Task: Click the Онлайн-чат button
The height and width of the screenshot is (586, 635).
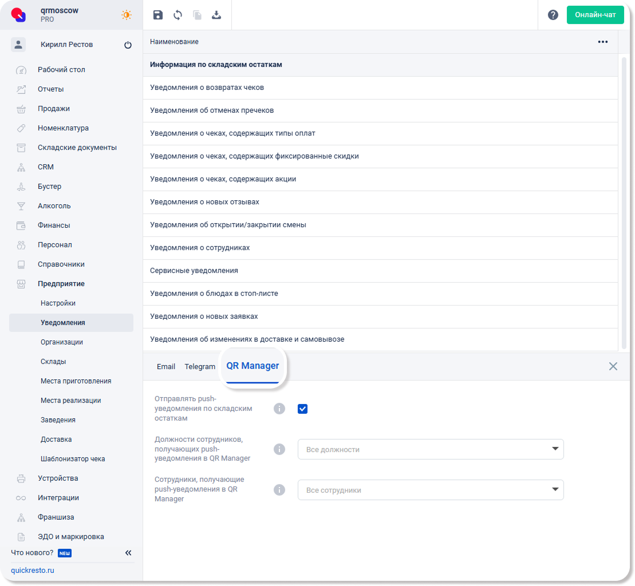Action: tap(595, 15)
